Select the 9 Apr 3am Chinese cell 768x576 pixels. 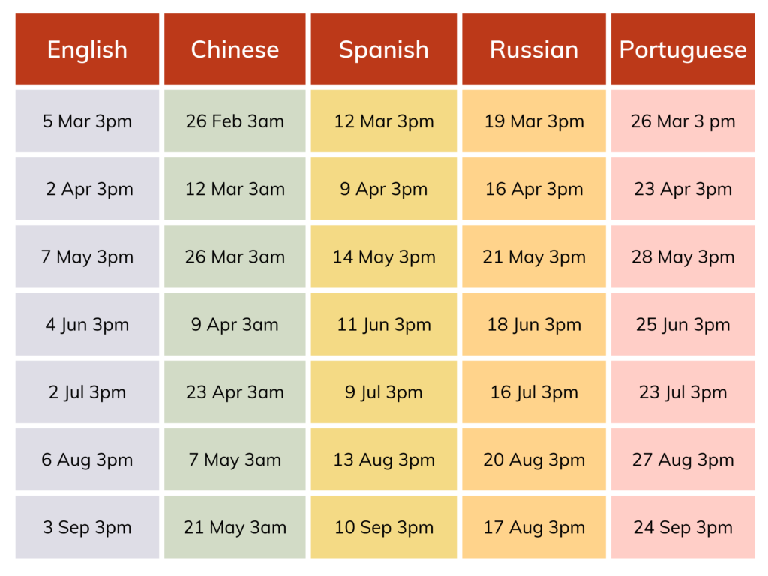click(235, 325)
